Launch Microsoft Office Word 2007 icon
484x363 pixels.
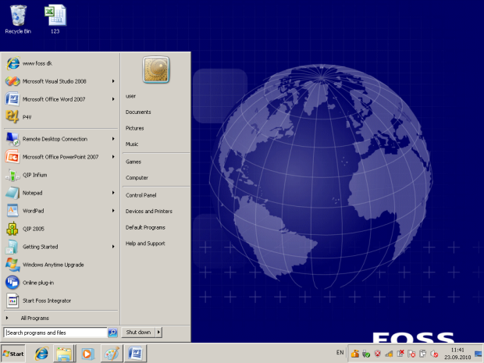(x=12, y=99)
